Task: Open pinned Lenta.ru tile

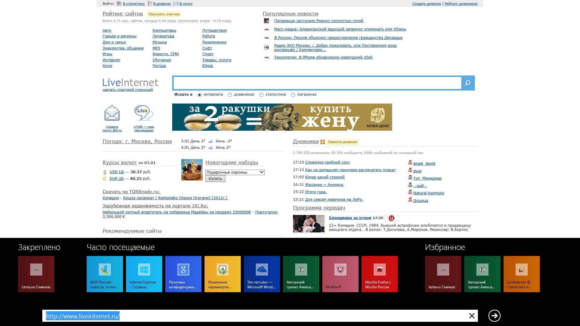Action: (36, 274)
